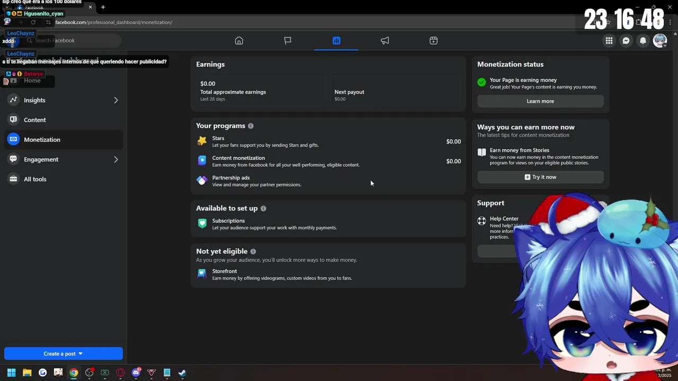Viewport: 678px width, 381px height.
Task: Open the Facebook Home feed icon
Action: click(x=239, y=41)
